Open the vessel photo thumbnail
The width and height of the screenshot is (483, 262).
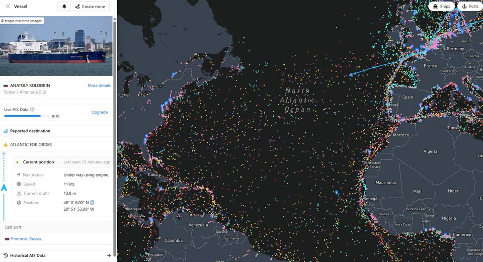pyautogui.click(x=56, y=46)
